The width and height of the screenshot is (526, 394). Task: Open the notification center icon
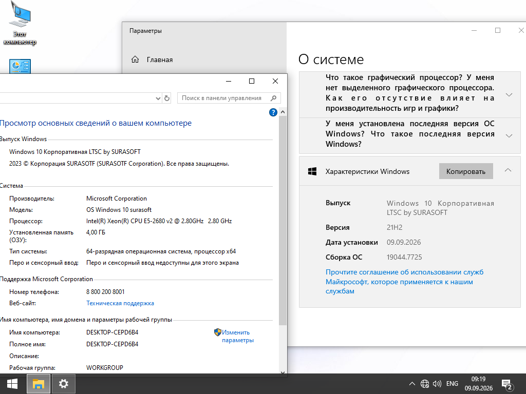pyautogui.click(x=507, y=385)
